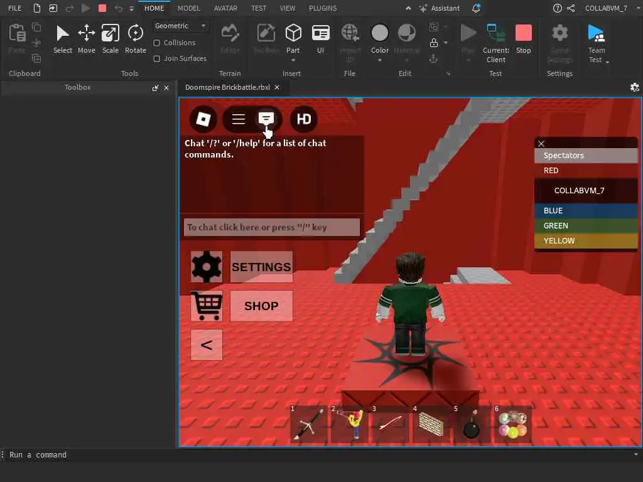Viewport: 643px width, 482px height.
Task: Select the GREEN team row
Action: click(586, 226)
